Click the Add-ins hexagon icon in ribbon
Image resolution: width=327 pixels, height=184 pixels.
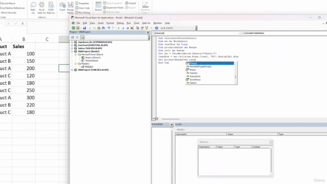pos(33,8)
